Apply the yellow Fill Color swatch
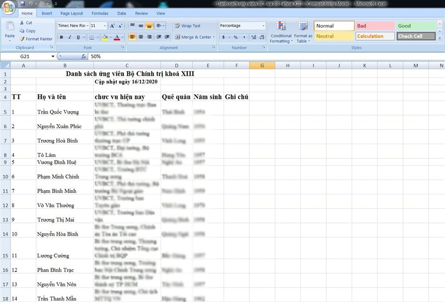The width and height of the screenshot is (445, 302). [x=105, y=37]
